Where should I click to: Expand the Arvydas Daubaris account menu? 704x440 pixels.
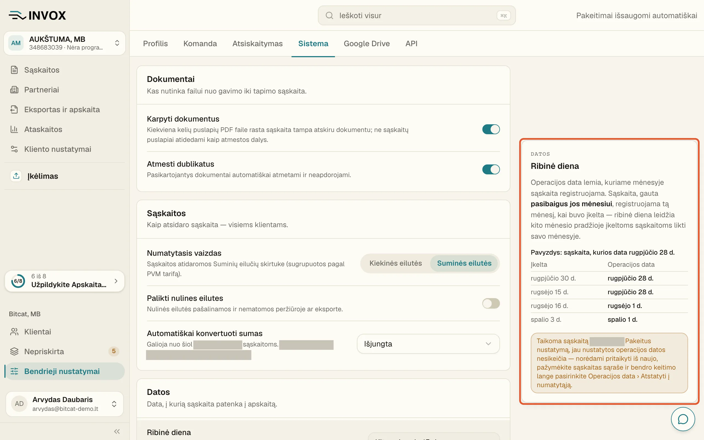click(65, 404)
